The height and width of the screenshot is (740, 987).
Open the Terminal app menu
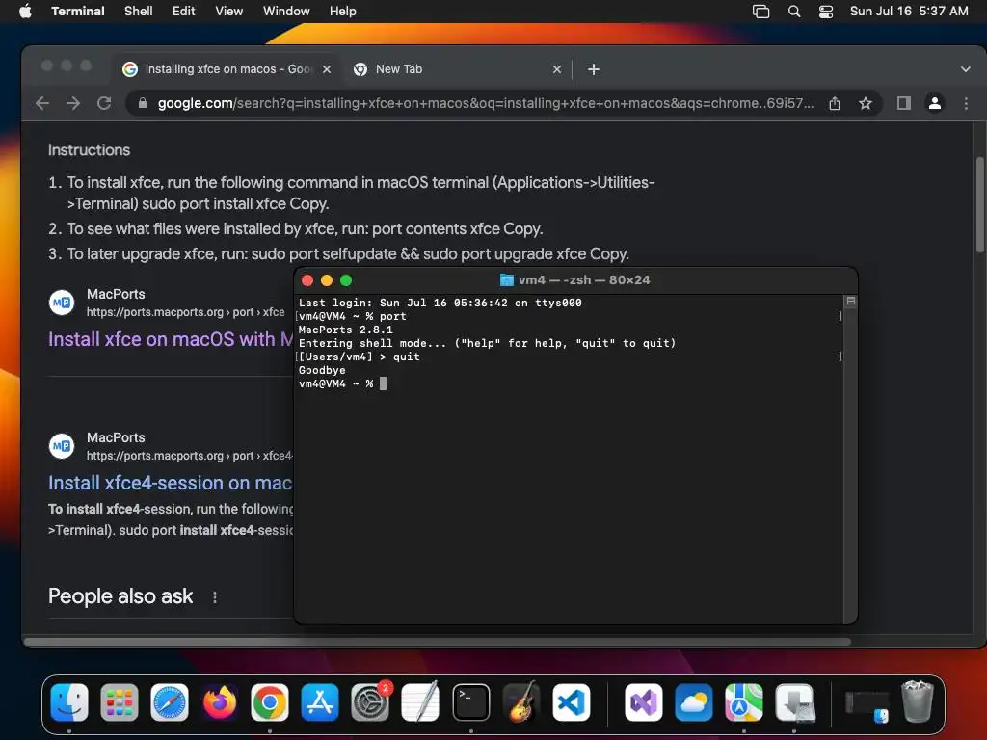(77, 11)
